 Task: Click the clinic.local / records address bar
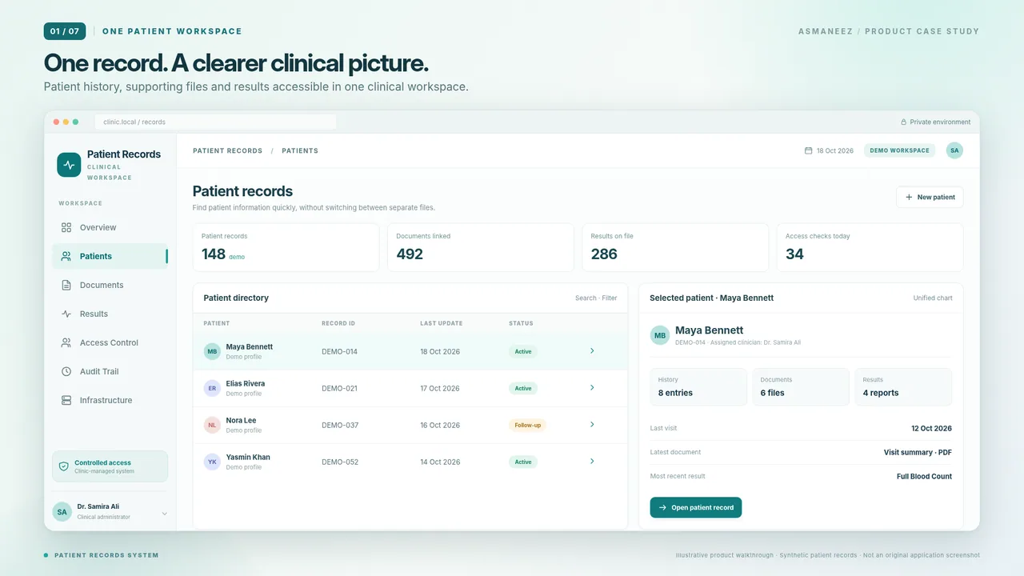[x=215, y=122]
